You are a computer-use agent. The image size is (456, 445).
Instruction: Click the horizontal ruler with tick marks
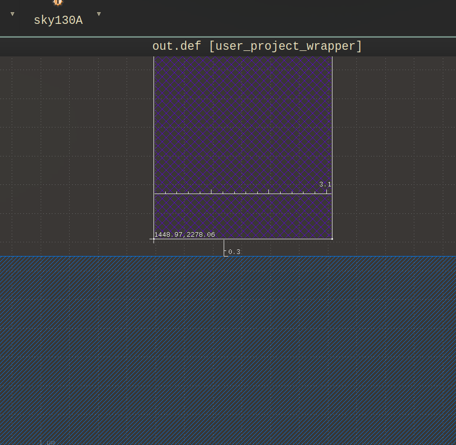coord(243,193)
